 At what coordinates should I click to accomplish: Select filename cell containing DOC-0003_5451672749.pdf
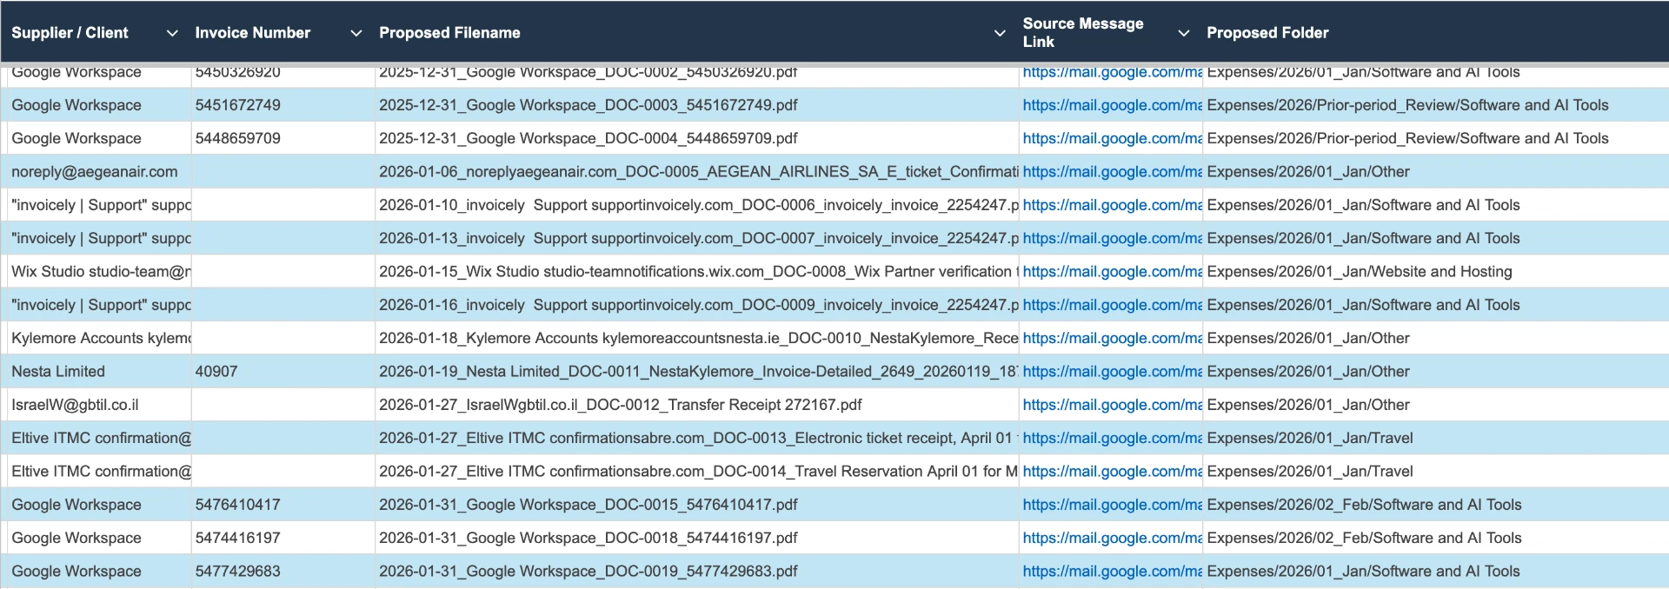tap(697, 105)
